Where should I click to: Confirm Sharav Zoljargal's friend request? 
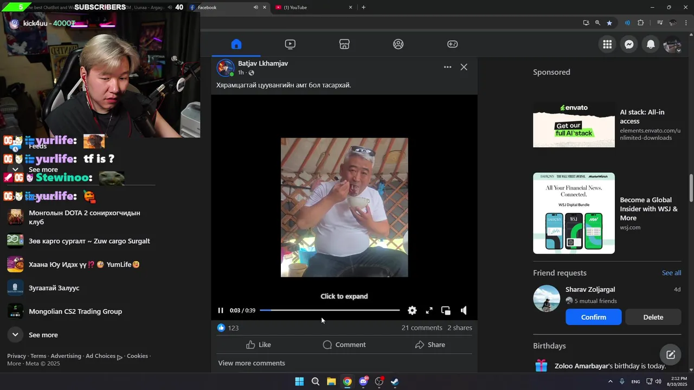tap(594, 317)
